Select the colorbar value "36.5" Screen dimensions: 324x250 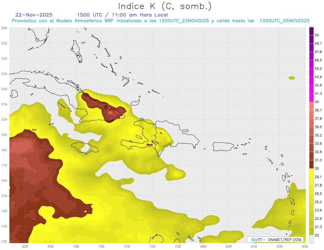(318, 127)
